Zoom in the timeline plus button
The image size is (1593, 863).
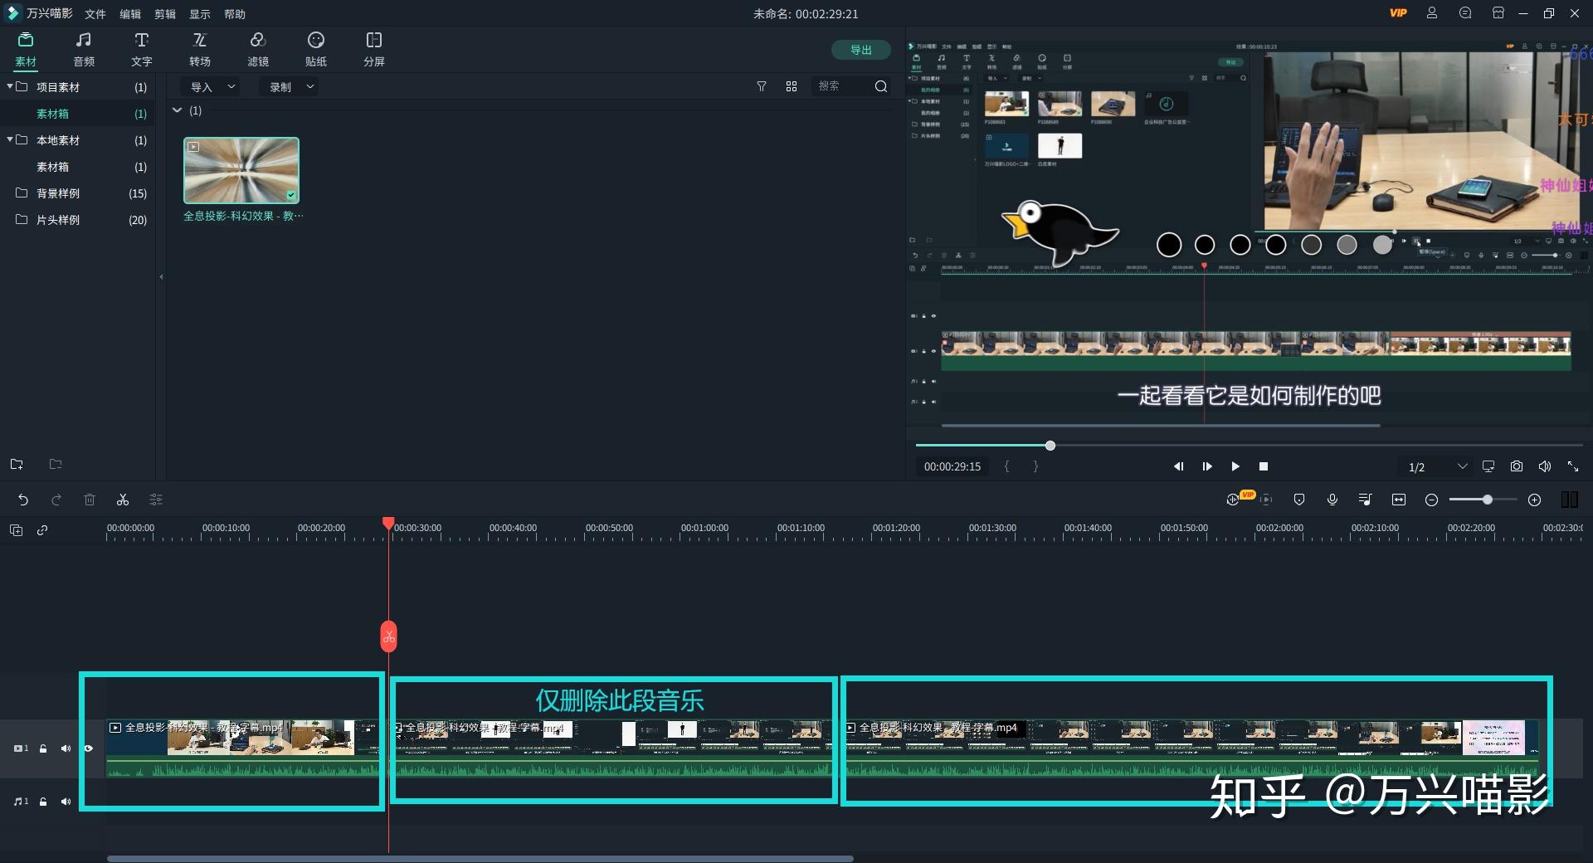pyautogui.click(x=1535, y=500)
